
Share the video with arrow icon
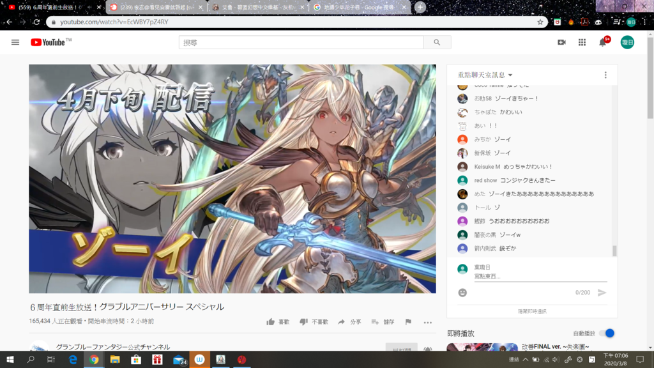(341, 322)
